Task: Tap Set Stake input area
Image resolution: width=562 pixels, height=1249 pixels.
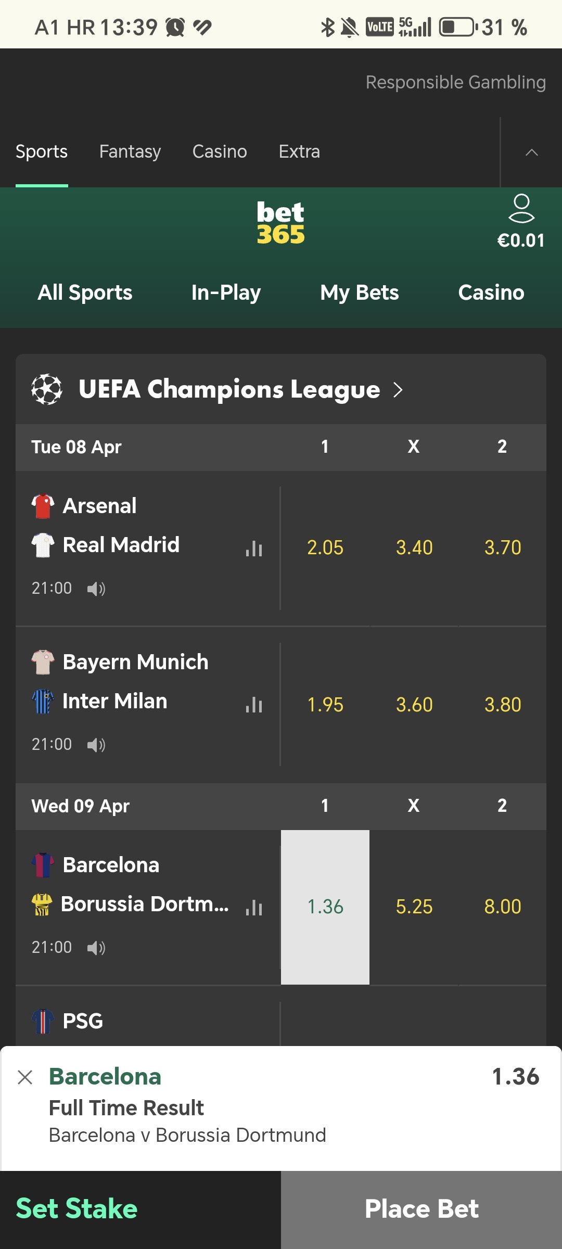Action: tap(77, 1208)
